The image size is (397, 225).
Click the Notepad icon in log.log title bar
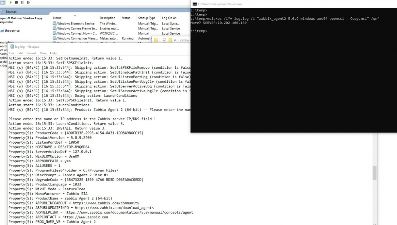click(x=12, y=46)
